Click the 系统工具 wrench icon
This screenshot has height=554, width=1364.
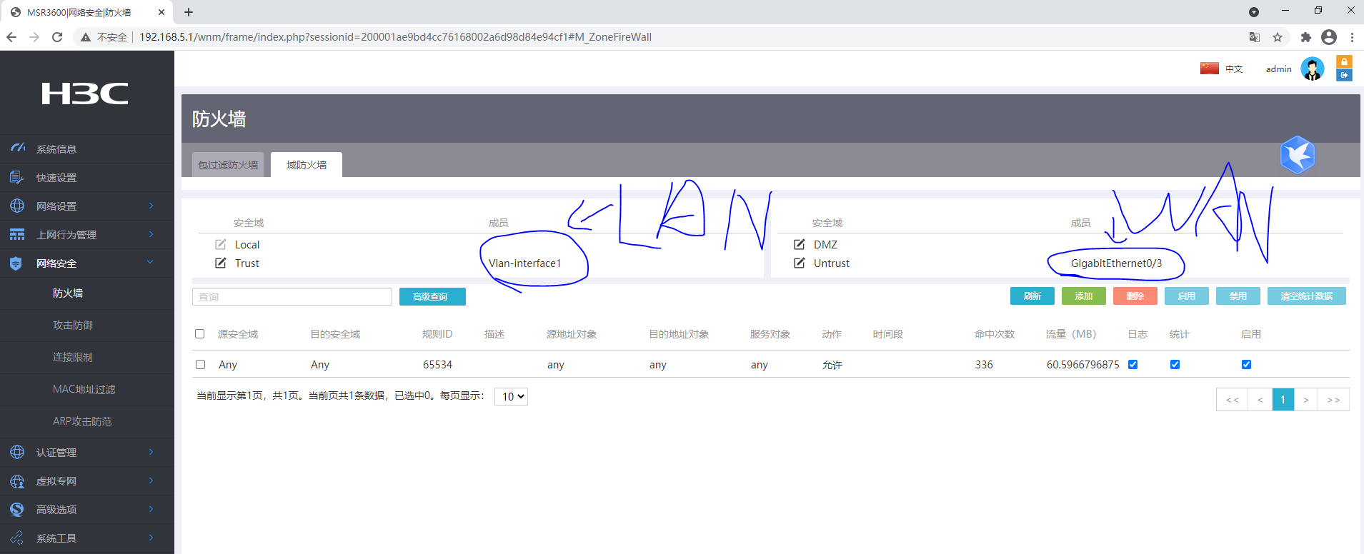[17, 538]
